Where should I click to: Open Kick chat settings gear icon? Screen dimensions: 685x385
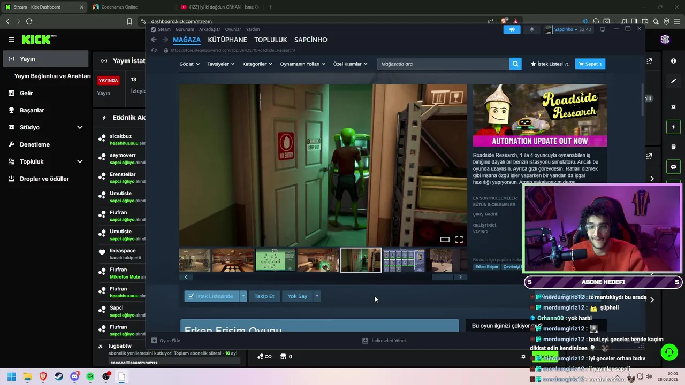coord(523,357)
